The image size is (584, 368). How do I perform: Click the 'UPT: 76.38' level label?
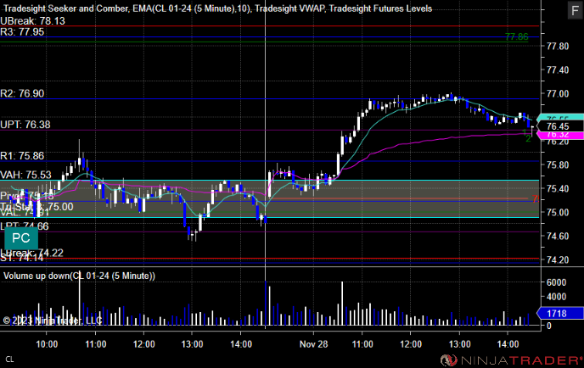tap(25, 125)
